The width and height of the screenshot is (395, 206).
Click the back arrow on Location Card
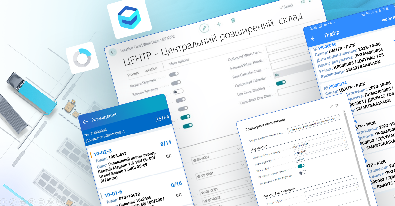point(113,52)
